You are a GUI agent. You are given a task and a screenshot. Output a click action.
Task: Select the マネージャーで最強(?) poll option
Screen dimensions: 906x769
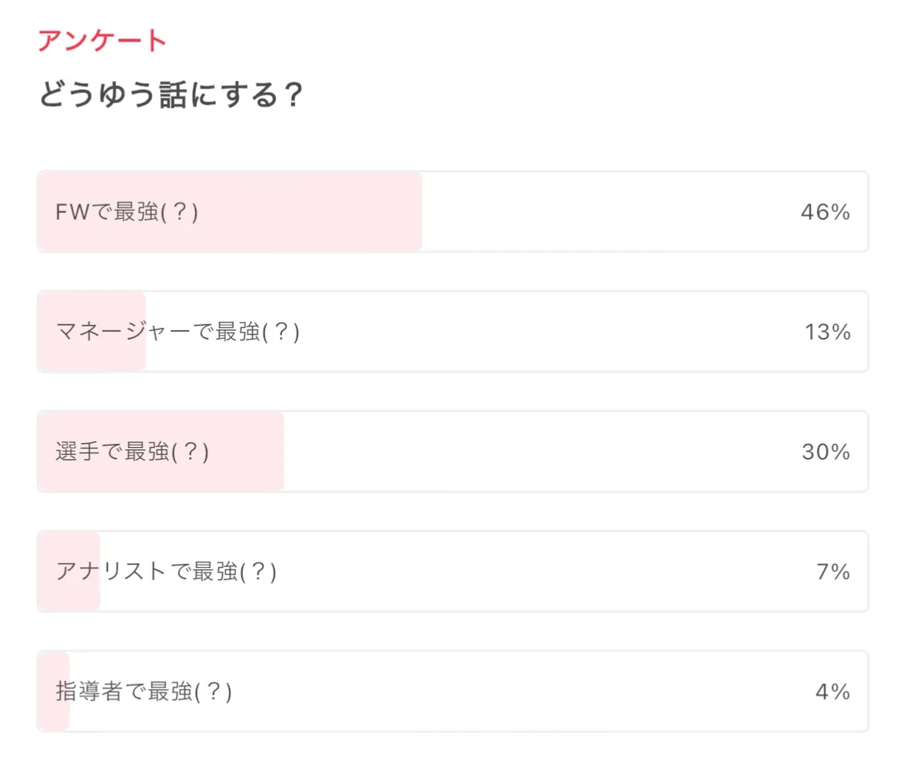click(x=178, y=332)
